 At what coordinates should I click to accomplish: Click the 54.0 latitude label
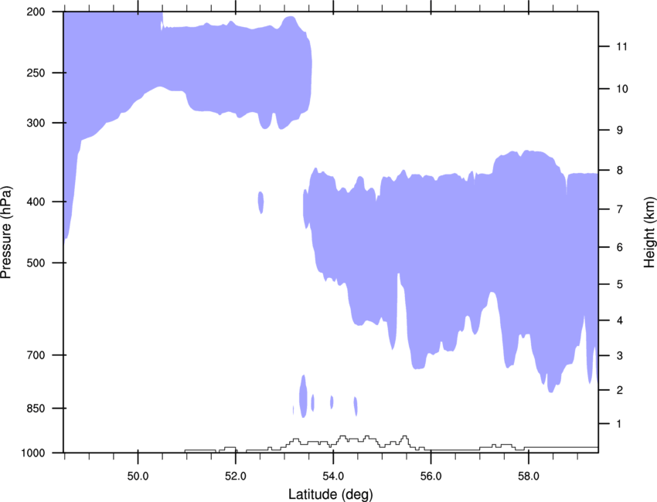333,477
